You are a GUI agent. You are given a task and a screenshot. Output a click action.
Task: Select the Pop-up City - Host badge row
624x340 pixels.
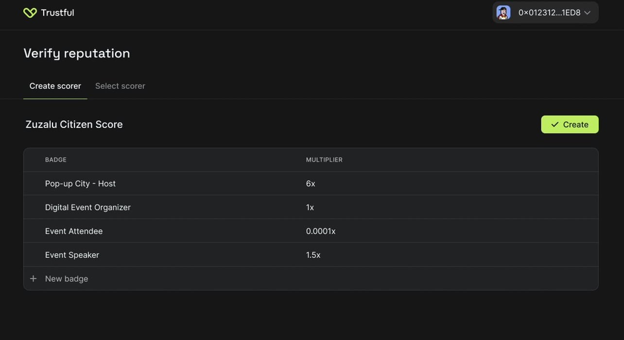tap(311, 184)
